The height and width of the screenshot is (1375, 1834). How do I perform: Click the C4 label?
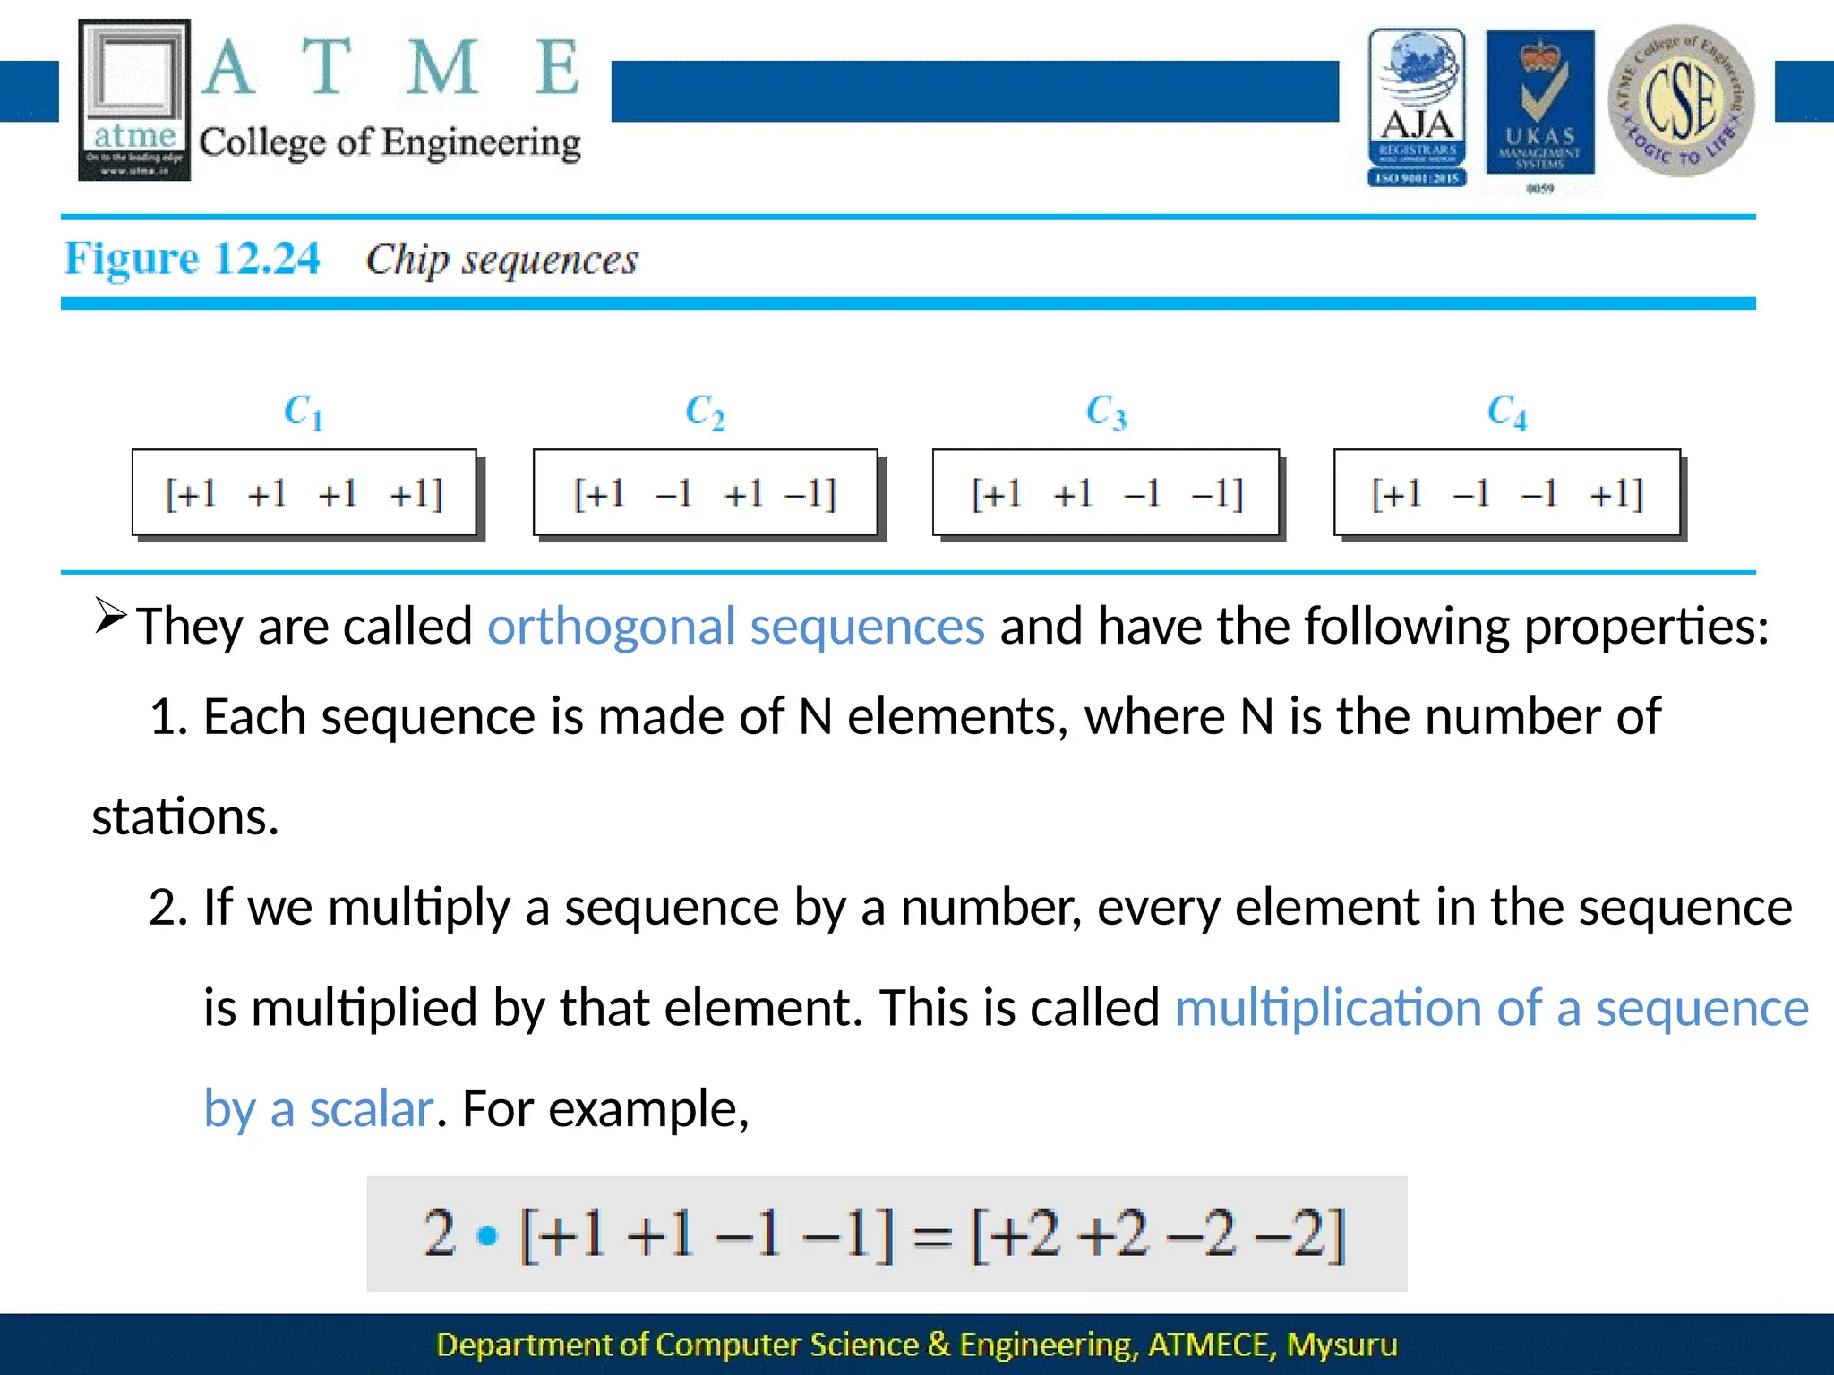click(x=1507, y=413)
